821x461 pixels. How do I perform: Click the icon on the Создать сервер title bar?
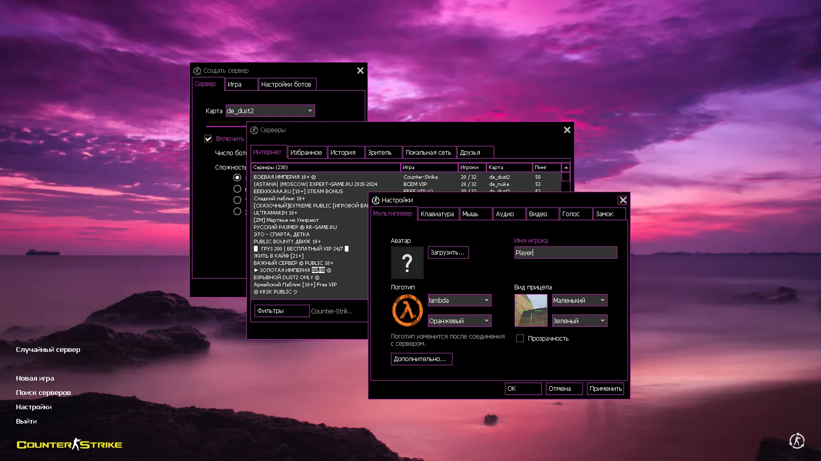[198, 70]
